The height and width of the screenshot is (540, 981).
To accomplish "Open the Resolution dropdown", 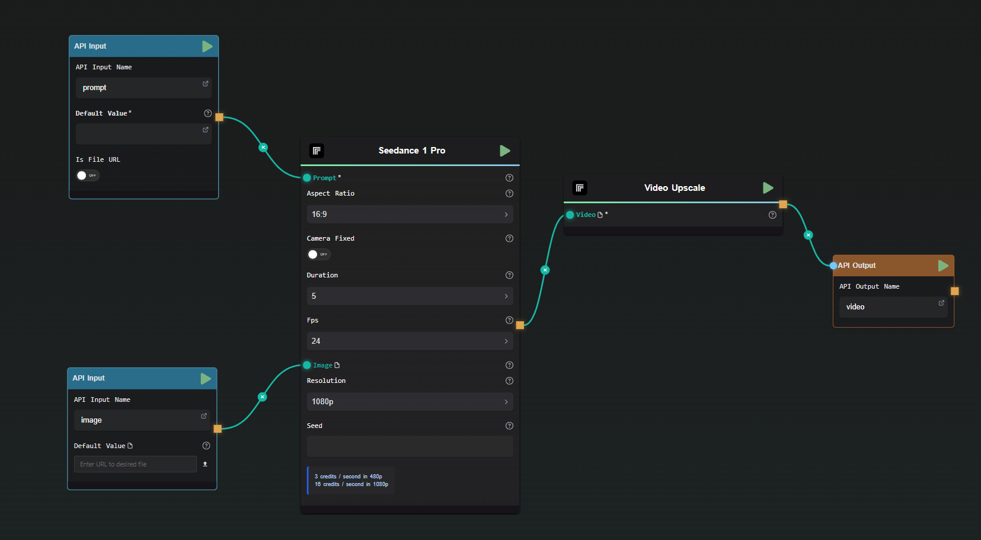I will click(x=410, y=401).
